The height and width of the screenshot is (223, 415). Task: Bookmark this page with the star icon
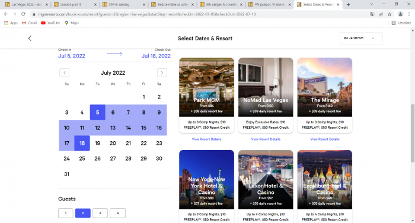[x=390, y=14]
